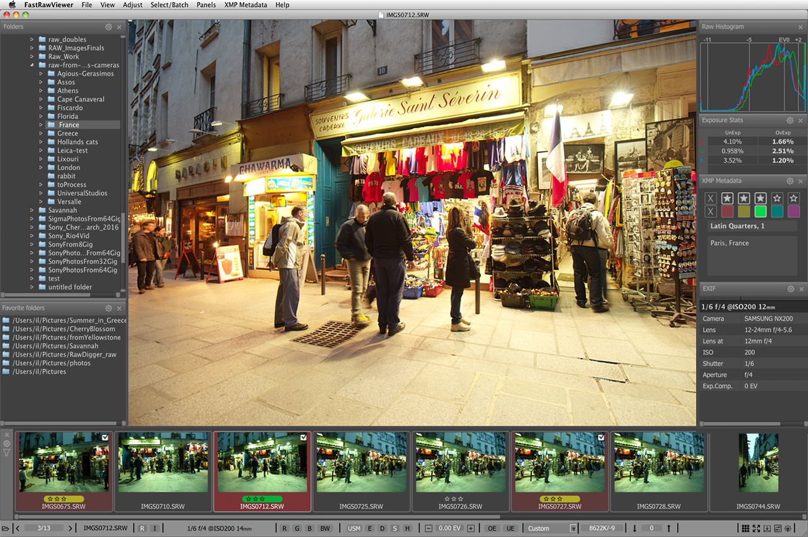
Task: Clear the star rating with the X button
Action: pos(711,198)
